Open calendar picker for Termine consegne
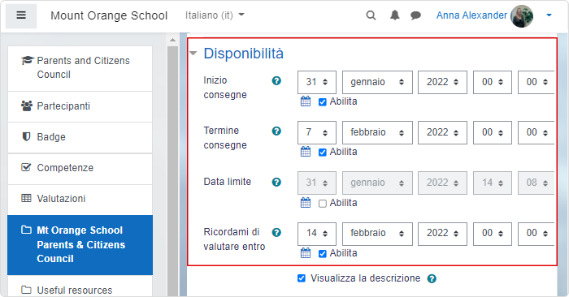This screenshot has width=569, height=297. [x=306, y=152]
